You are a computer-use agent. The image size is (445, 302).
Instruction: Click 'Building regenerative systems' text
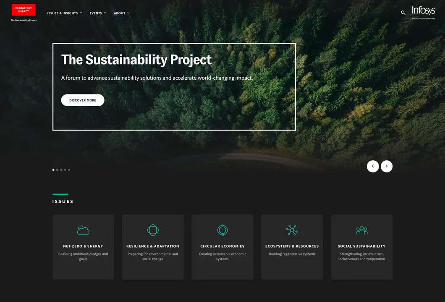292,254
